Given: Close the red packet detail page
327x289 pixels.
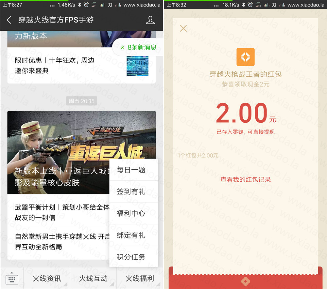Looking at the screenshot, I should (x=183, y=28).
